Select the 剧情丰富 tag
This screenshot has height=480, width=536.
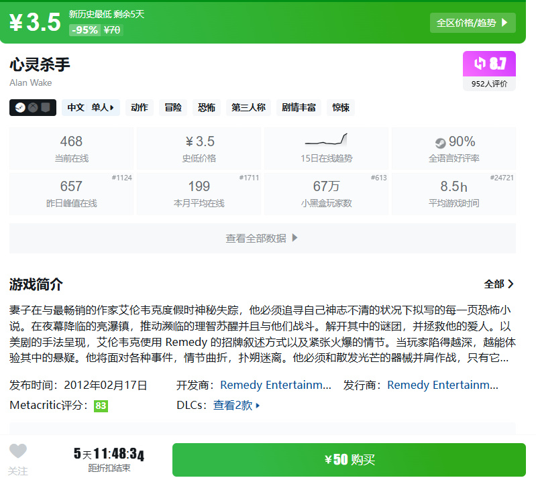(x=299, y=108)
